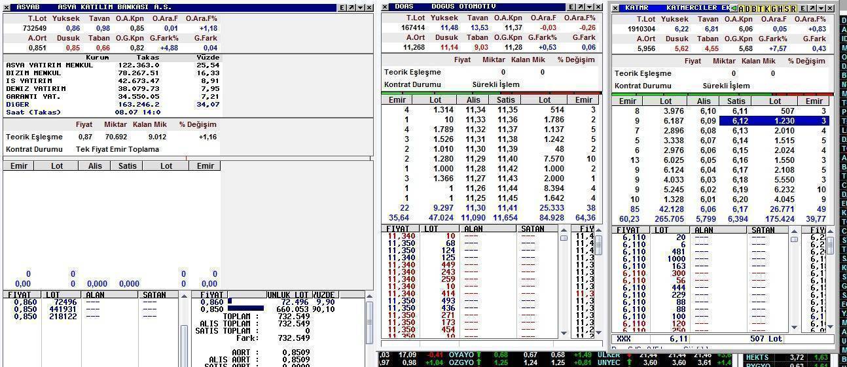This screenshot has height=367, width=847.
Task: Click the Satis column header in KATMR depth table
Action: [736, 101]
